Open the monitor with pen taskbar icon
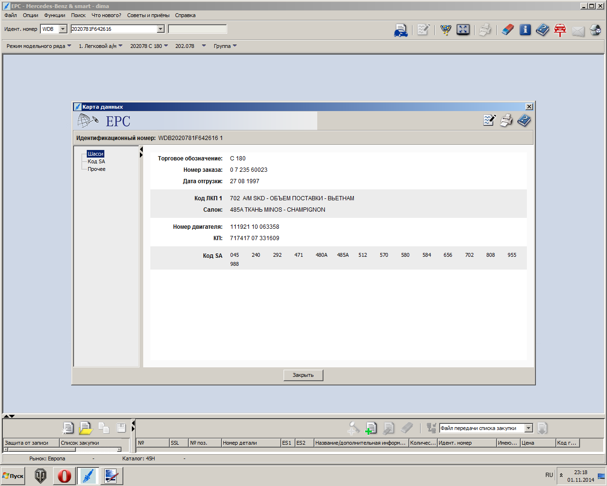Viewport: 607px width, 486px height. [x=111, y=476]
